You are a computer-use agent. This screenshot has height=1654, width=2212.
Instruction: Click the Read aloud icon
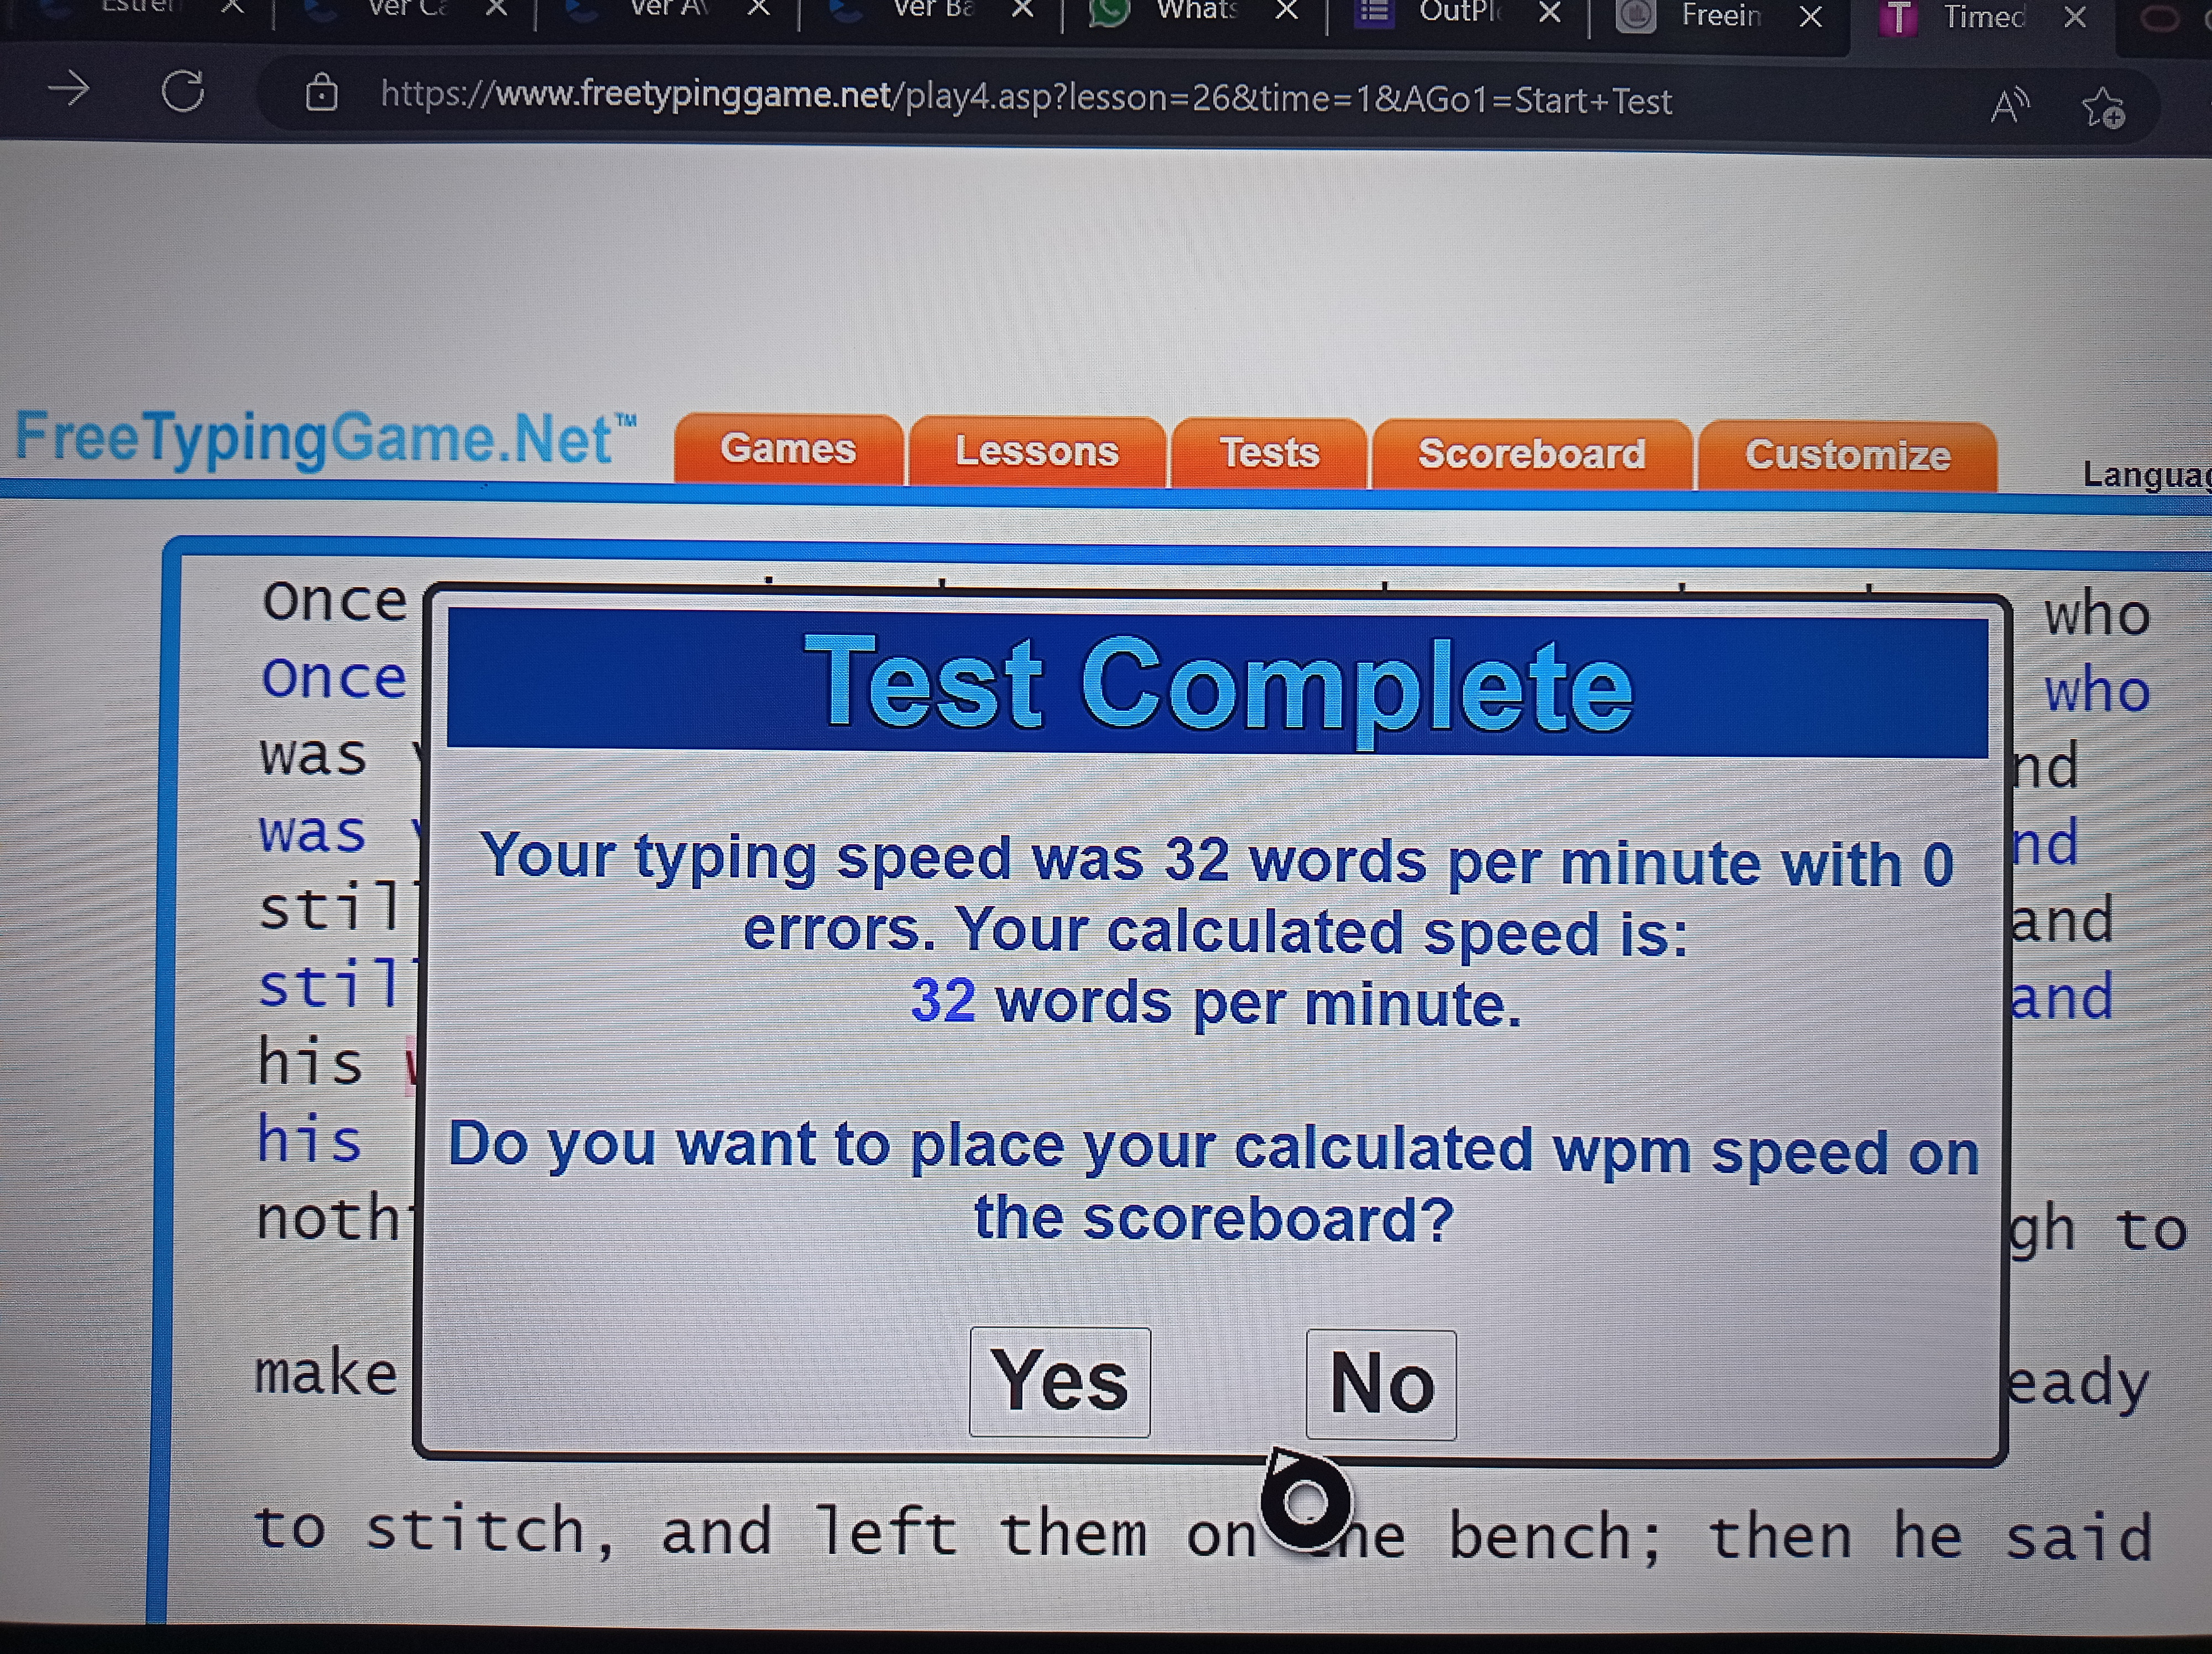(2009, 105)
